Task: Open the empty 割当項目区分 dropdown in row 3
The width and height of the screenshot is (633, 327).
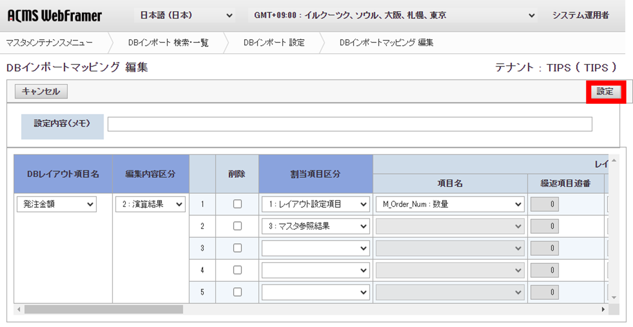Action: pyautogui.click(x=315, y=248)
